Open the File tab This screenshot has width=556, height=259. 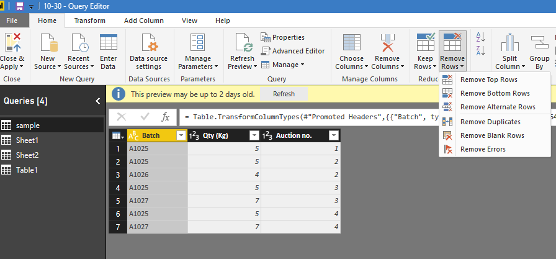[x=12, y=20]
